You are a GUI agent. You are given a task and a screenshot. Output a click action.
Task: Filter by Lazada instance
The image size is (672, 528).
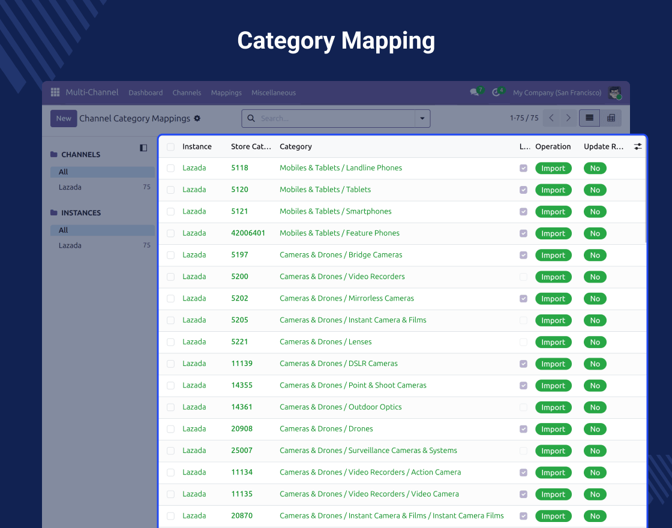pyautogui.click(x=103, y=245)
